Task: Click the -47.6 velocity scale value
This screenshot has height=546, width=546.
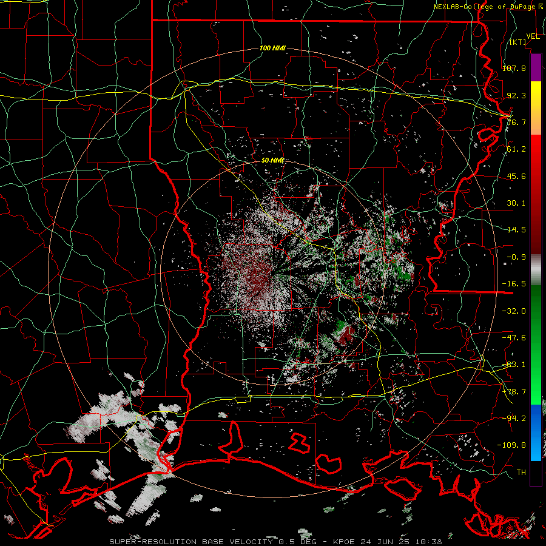Action: click(514, 338)
